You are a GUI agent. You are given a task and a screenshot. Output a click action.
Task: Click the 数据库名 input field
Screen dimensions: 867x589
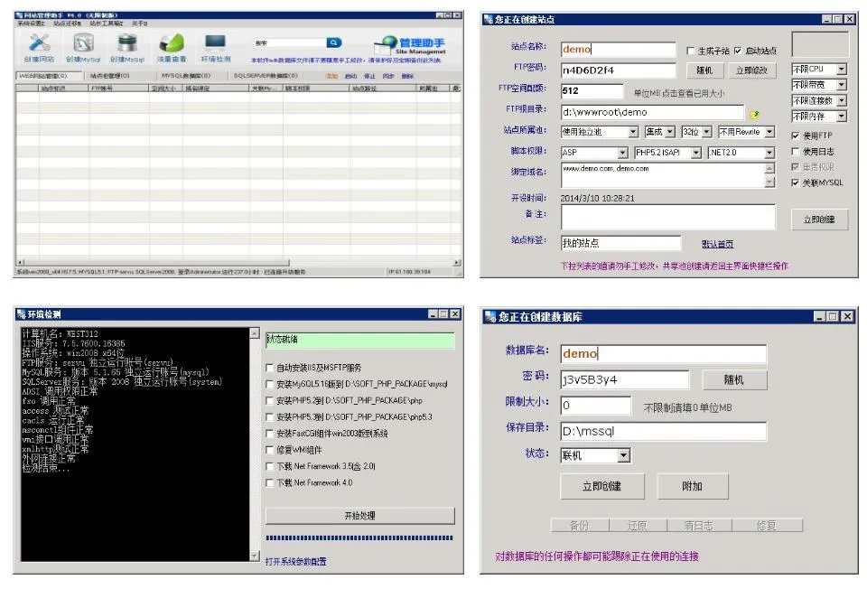pyautogui.click(x=663, y=354)
